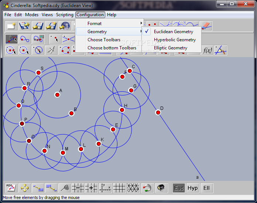This screenshot has width=257, height=203.
Task: Click the status text about moving free elements
Action: (41, 197)
